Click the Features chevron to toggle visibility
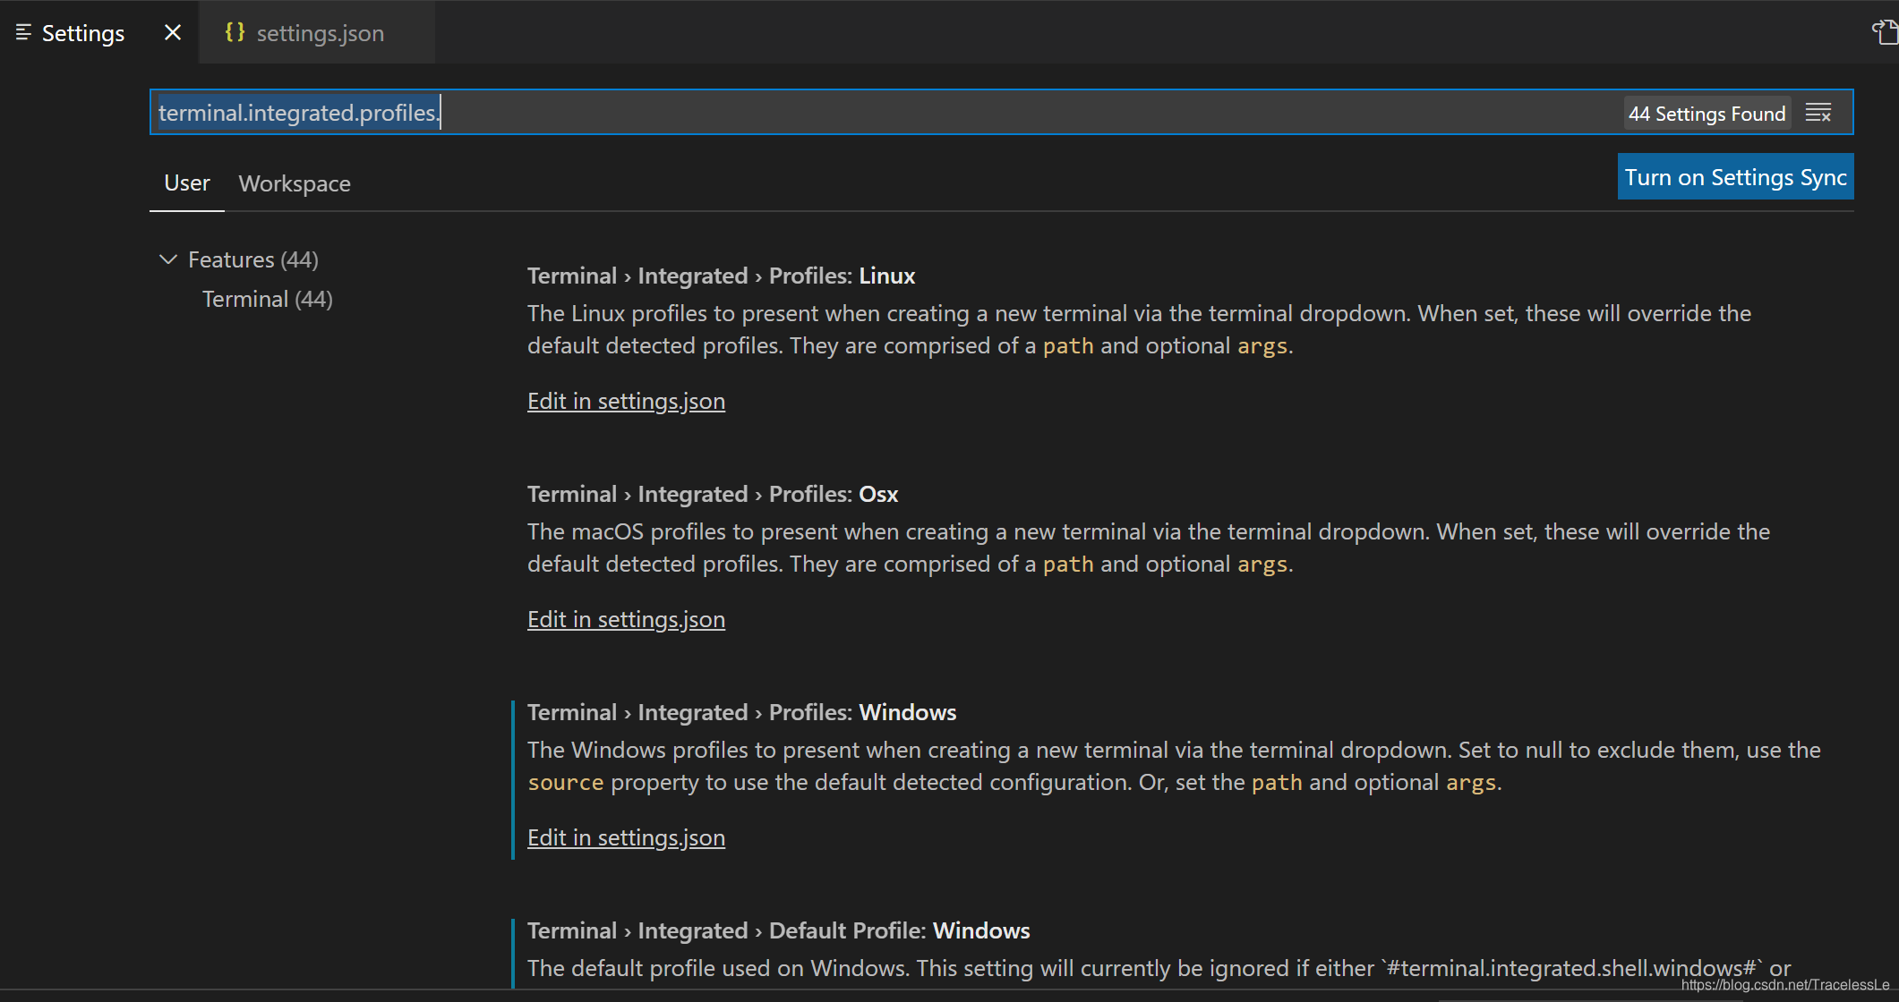The width and height of the screenshot is (1899, 1002). 167,259
